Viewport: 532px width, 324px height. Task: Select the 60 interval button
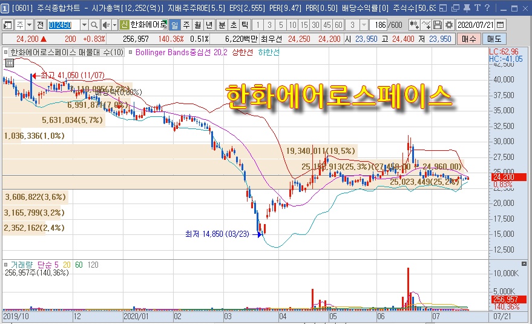pyautogui.click(x=338, y=25)
